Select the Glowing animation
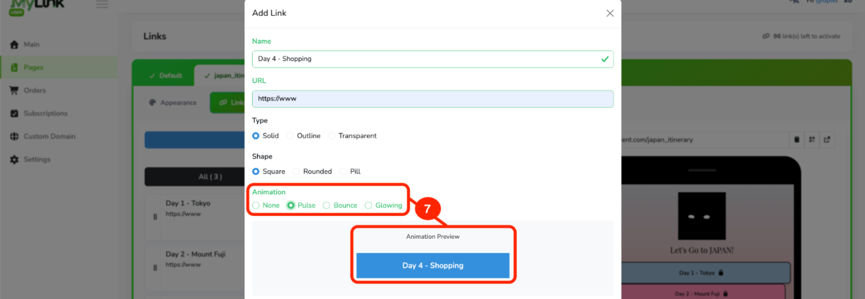 (x=368, y=205)
